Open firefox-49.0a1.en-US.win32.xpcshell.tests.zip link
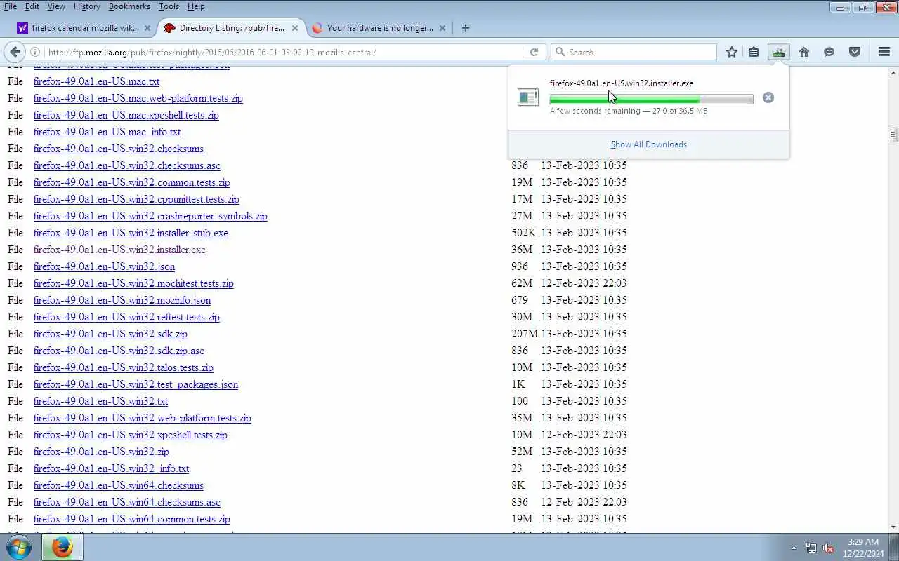 131,435
